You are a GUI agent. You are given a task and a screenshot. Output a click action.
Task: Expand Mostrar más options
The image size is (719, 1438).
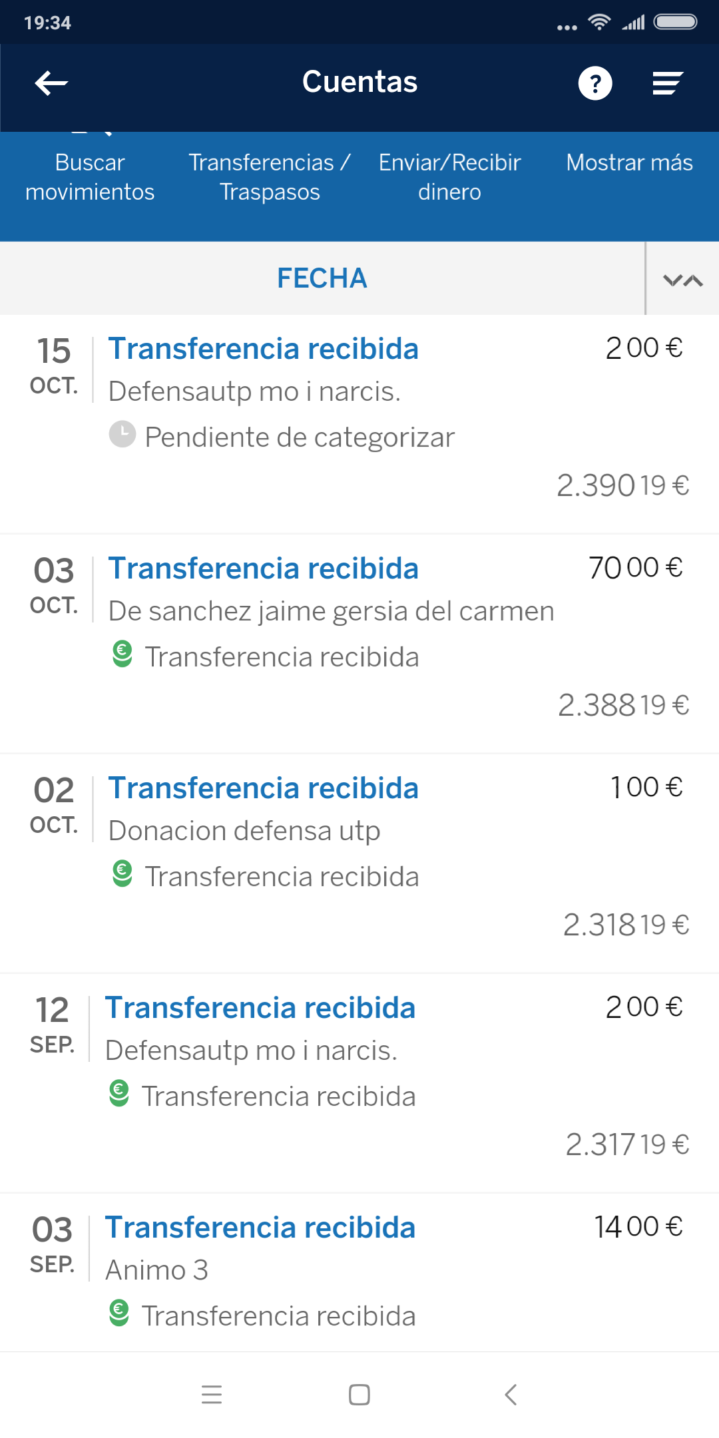(x=629, y=163)
